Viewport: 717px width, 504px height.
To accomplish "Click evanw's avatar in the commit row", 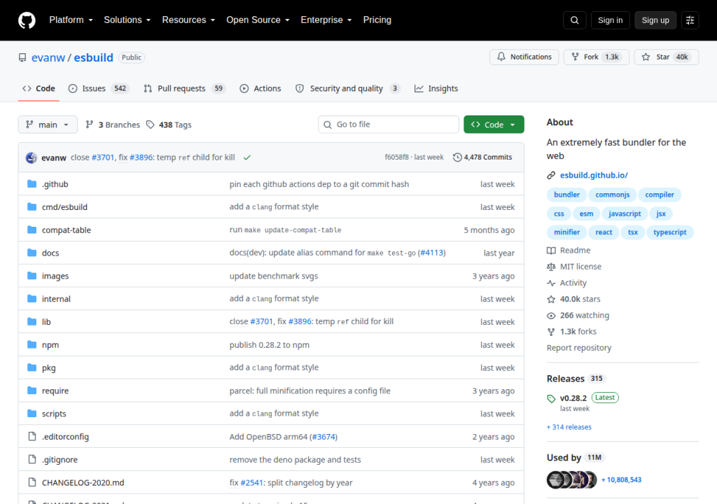I will pos(31,157).
